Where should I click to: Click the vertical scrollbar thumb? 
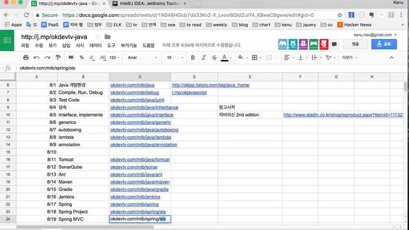pyautogui.click(x=405, y=86)
